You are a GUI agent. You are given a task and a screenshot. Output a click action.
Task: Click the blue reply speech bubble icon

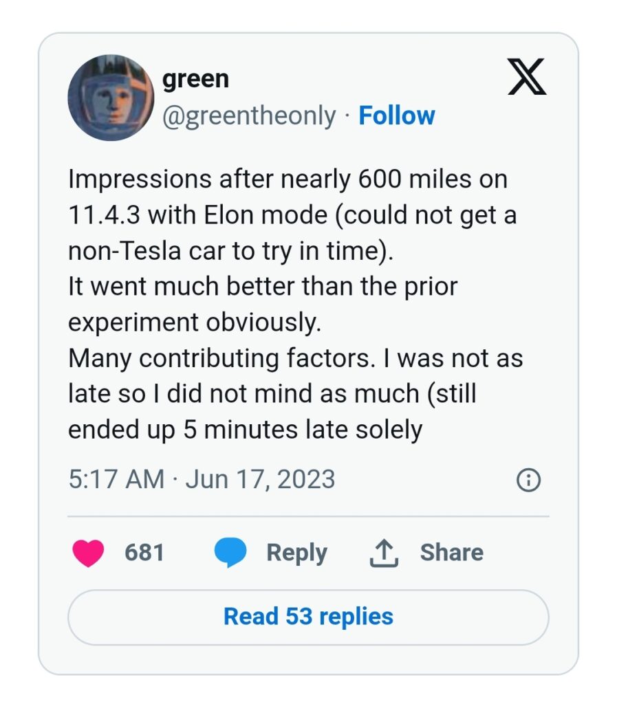coord(230,553)
